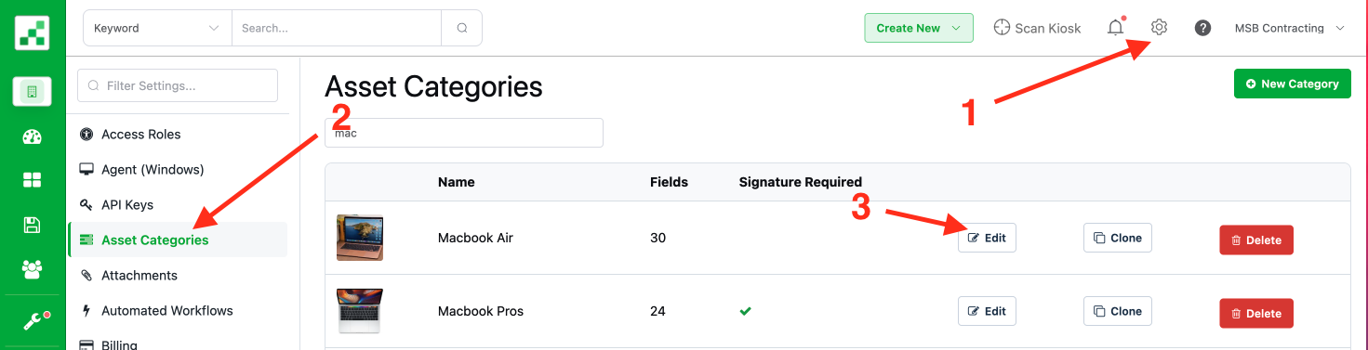Viewport: 1368px width, 350px height.
Task: Open the MSB Contracting account menu
Action: tap(1289, 28)
